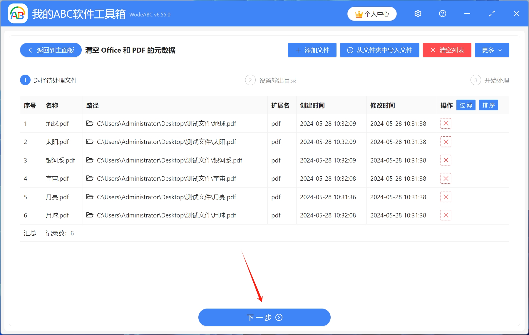The image size is (529, 335).
Task: Click the folder icon beside 月亮.pdf path
Action: [90, 197]
